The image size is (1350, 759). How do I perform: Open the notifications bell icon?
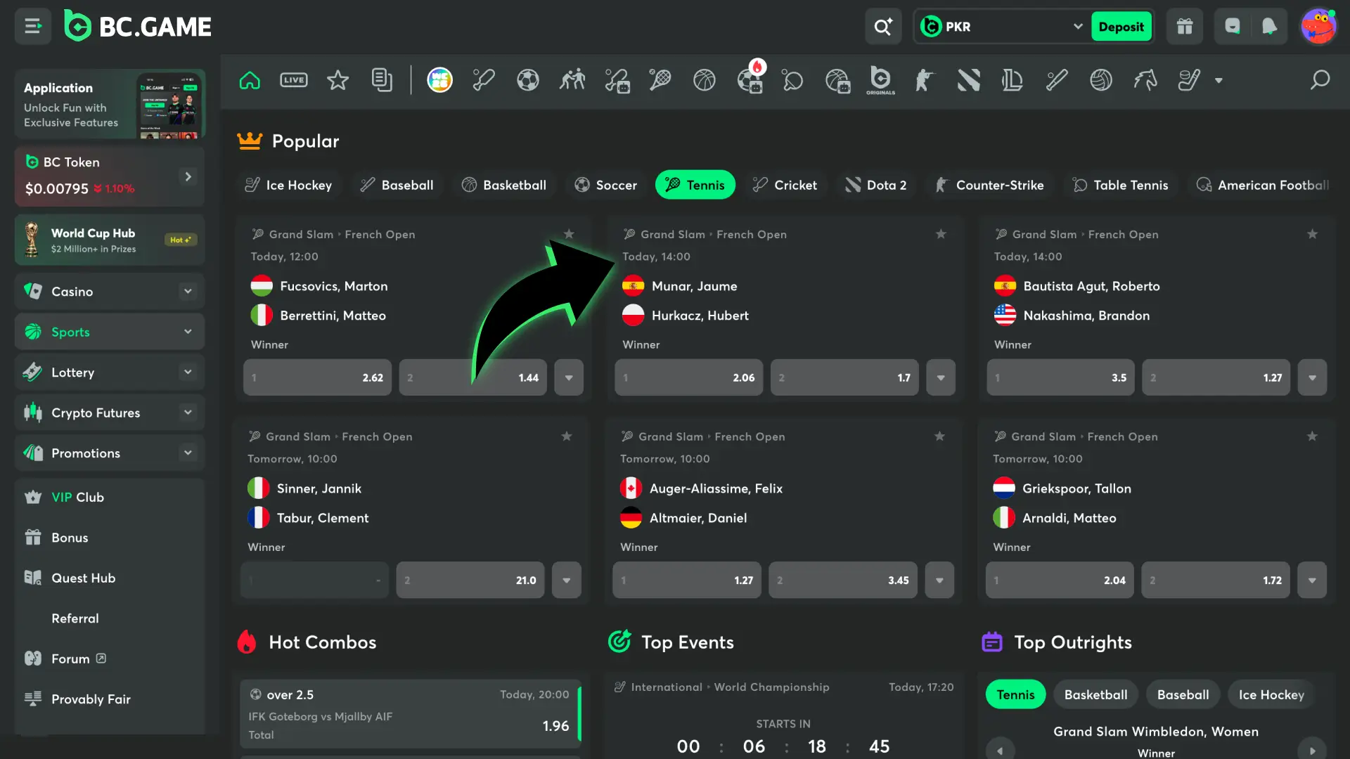pos(1269,27)
